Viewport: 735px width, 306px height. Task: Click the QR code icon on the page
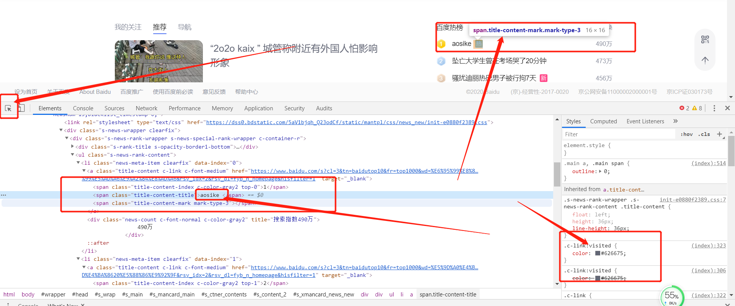click(x=705, y=39)
